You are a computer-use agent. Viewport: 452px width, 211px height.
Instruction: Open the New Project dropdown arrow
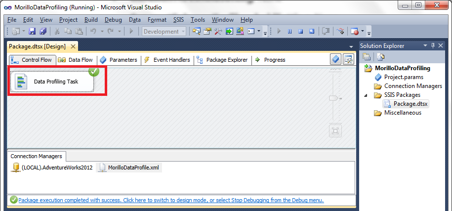tap(24, 32)
